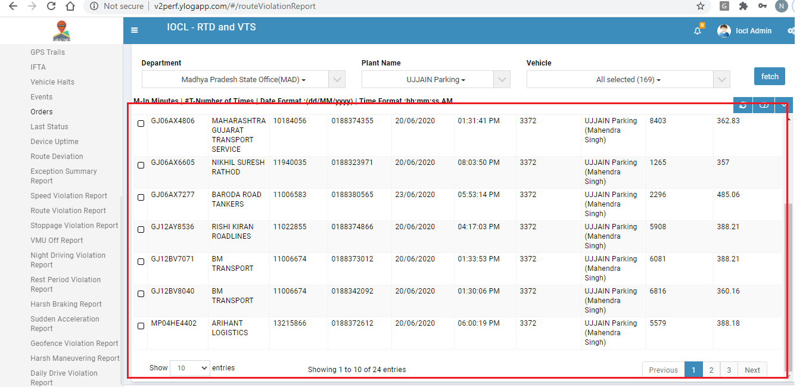
Task: Open Harsh Braking Report in the sidebar
Action: [x=66, y=304]
